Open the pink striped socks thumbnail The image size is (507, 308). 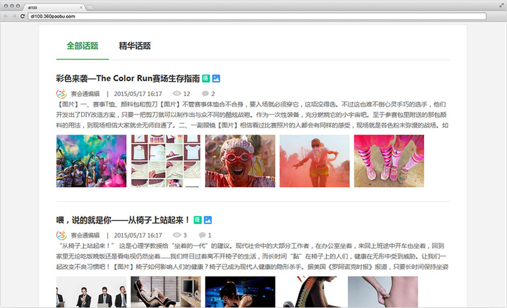[389, 161]
